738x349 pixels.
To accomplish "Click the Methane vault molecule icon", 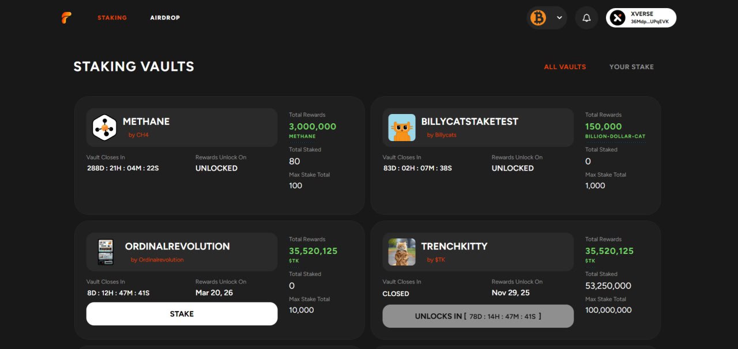I will pyautogui.click(x=105, y=127).
